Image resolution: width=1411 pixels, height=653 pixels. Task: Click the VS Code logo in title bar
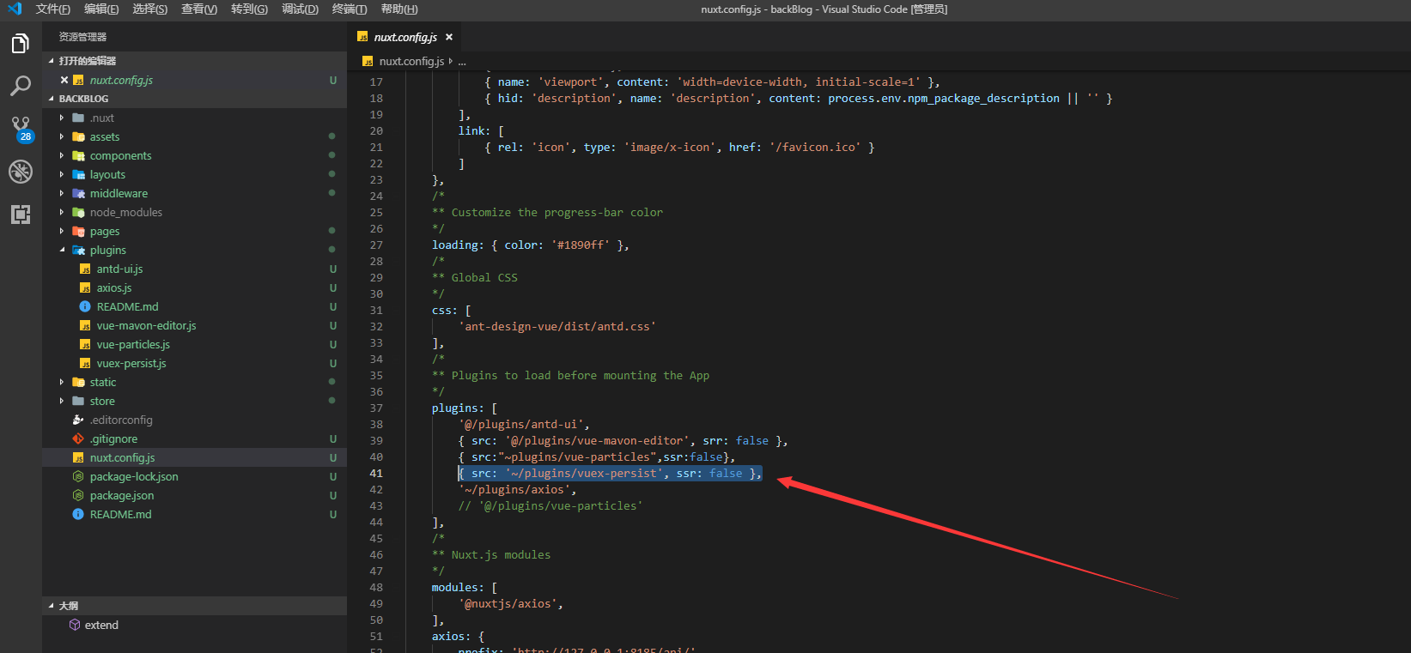coord(15,9)
